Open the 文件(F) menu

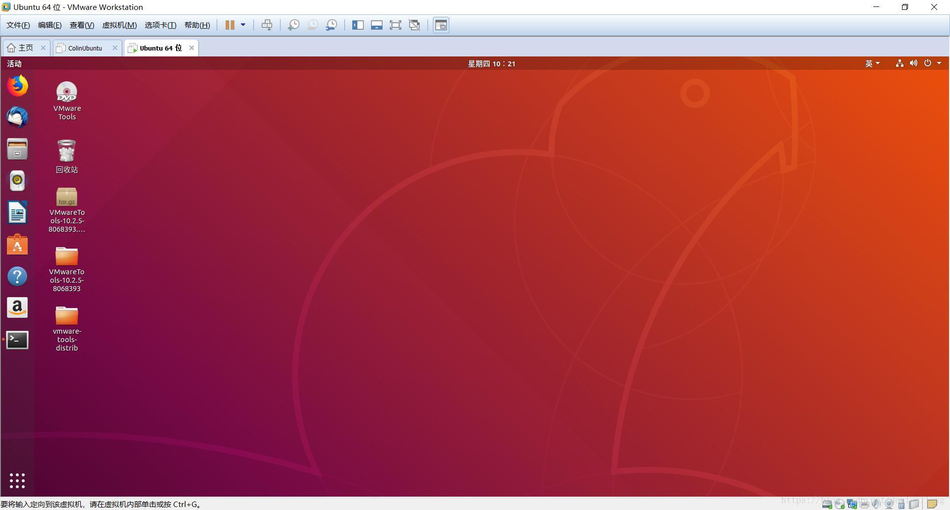(18, 25)
